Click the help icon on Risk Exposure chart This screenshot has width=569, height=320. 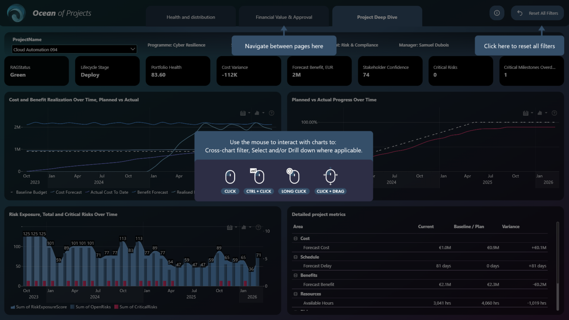coord(258,227)
